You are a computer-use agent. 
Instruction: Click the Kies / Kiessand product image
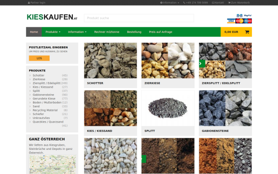coord(110,108)
